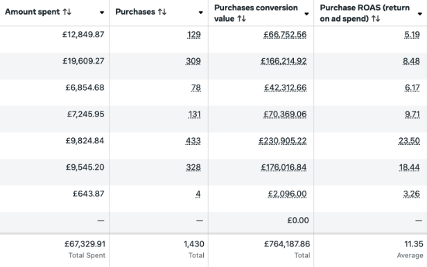Sort by Amount spent arrows icon
This screenshot has height=267, width=427.
[67, 12]
